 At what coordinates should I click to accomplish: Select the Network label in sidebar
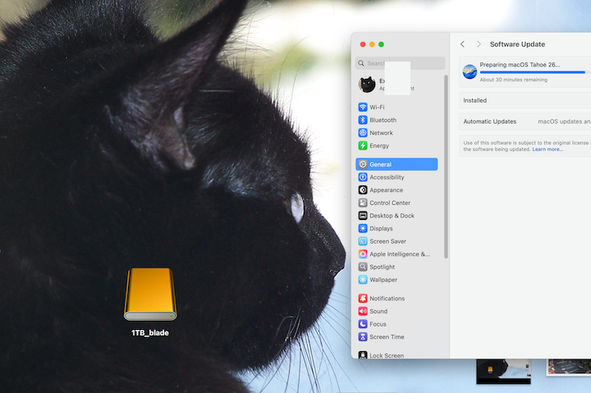tap(381, 133)
